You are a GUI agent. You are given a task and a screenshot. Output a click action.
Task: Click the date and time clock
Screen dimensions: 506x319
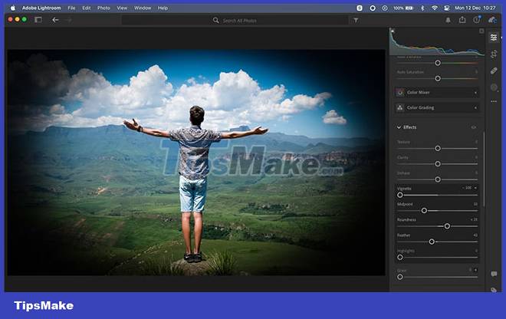click(x=475, y=8)
